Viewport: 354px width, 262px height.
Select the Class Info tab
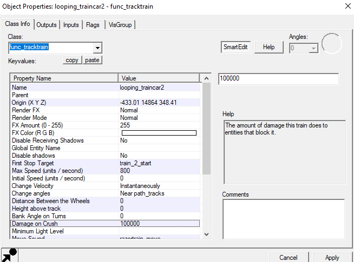tap(18, 24)
